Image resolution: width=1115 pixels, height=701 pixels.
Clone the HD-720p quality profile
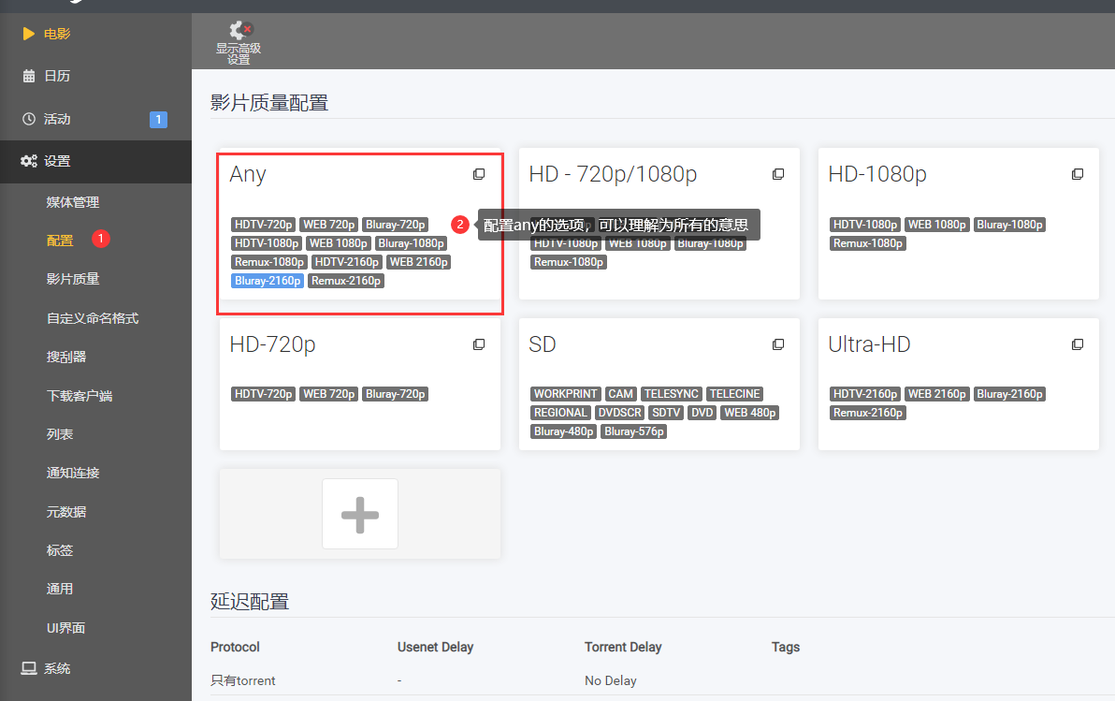tap(479, 344)
